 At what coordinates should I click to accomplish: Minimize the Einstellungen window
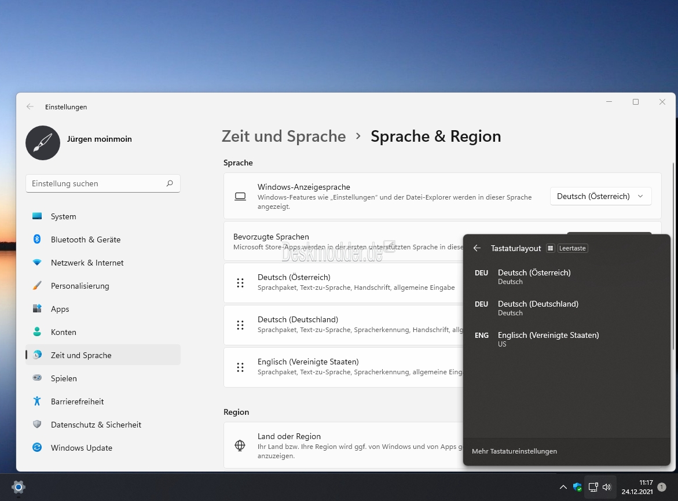pos(609,102)
